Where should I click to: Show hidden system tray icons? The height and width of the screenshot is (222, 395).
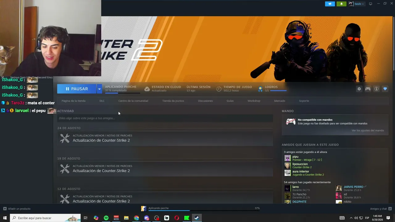pos(351,218)
